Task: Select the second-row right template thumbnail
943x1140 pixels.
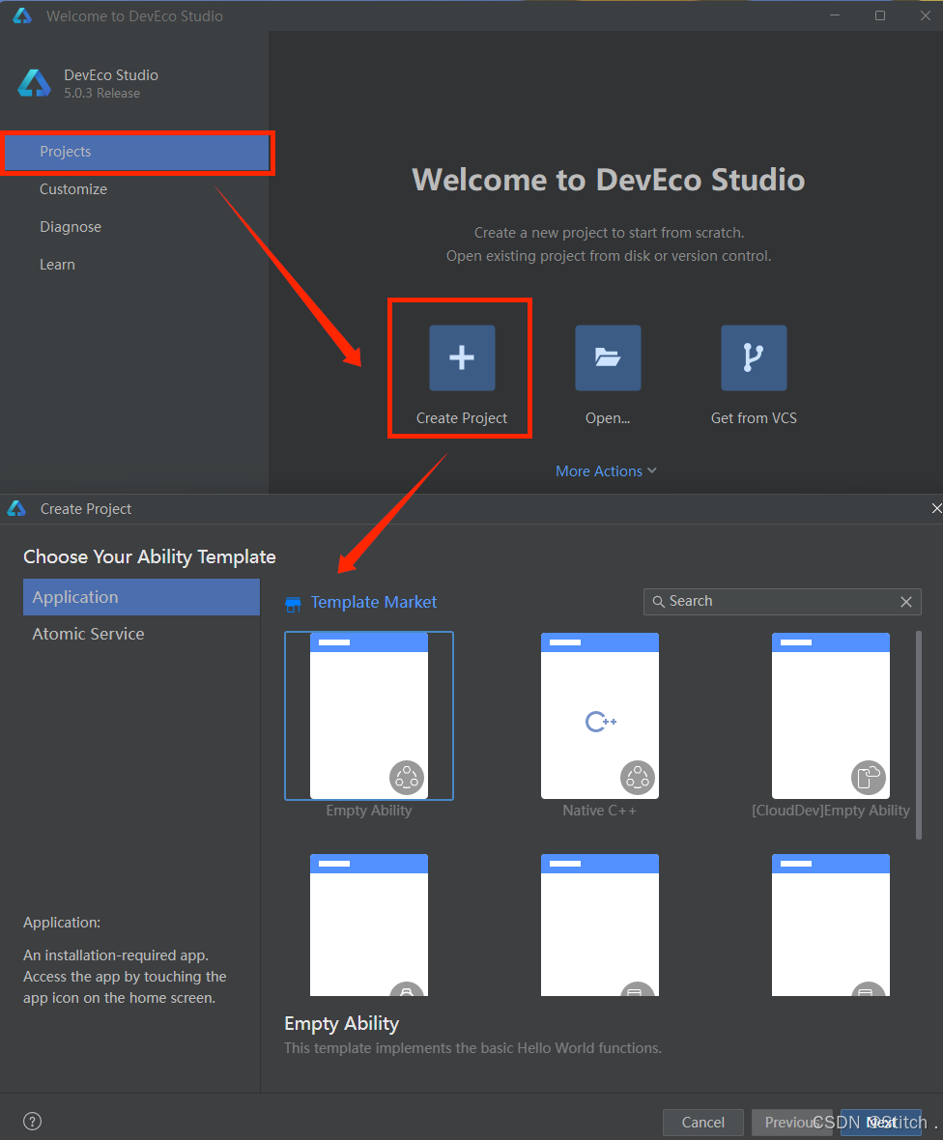Action: (831, 925)
